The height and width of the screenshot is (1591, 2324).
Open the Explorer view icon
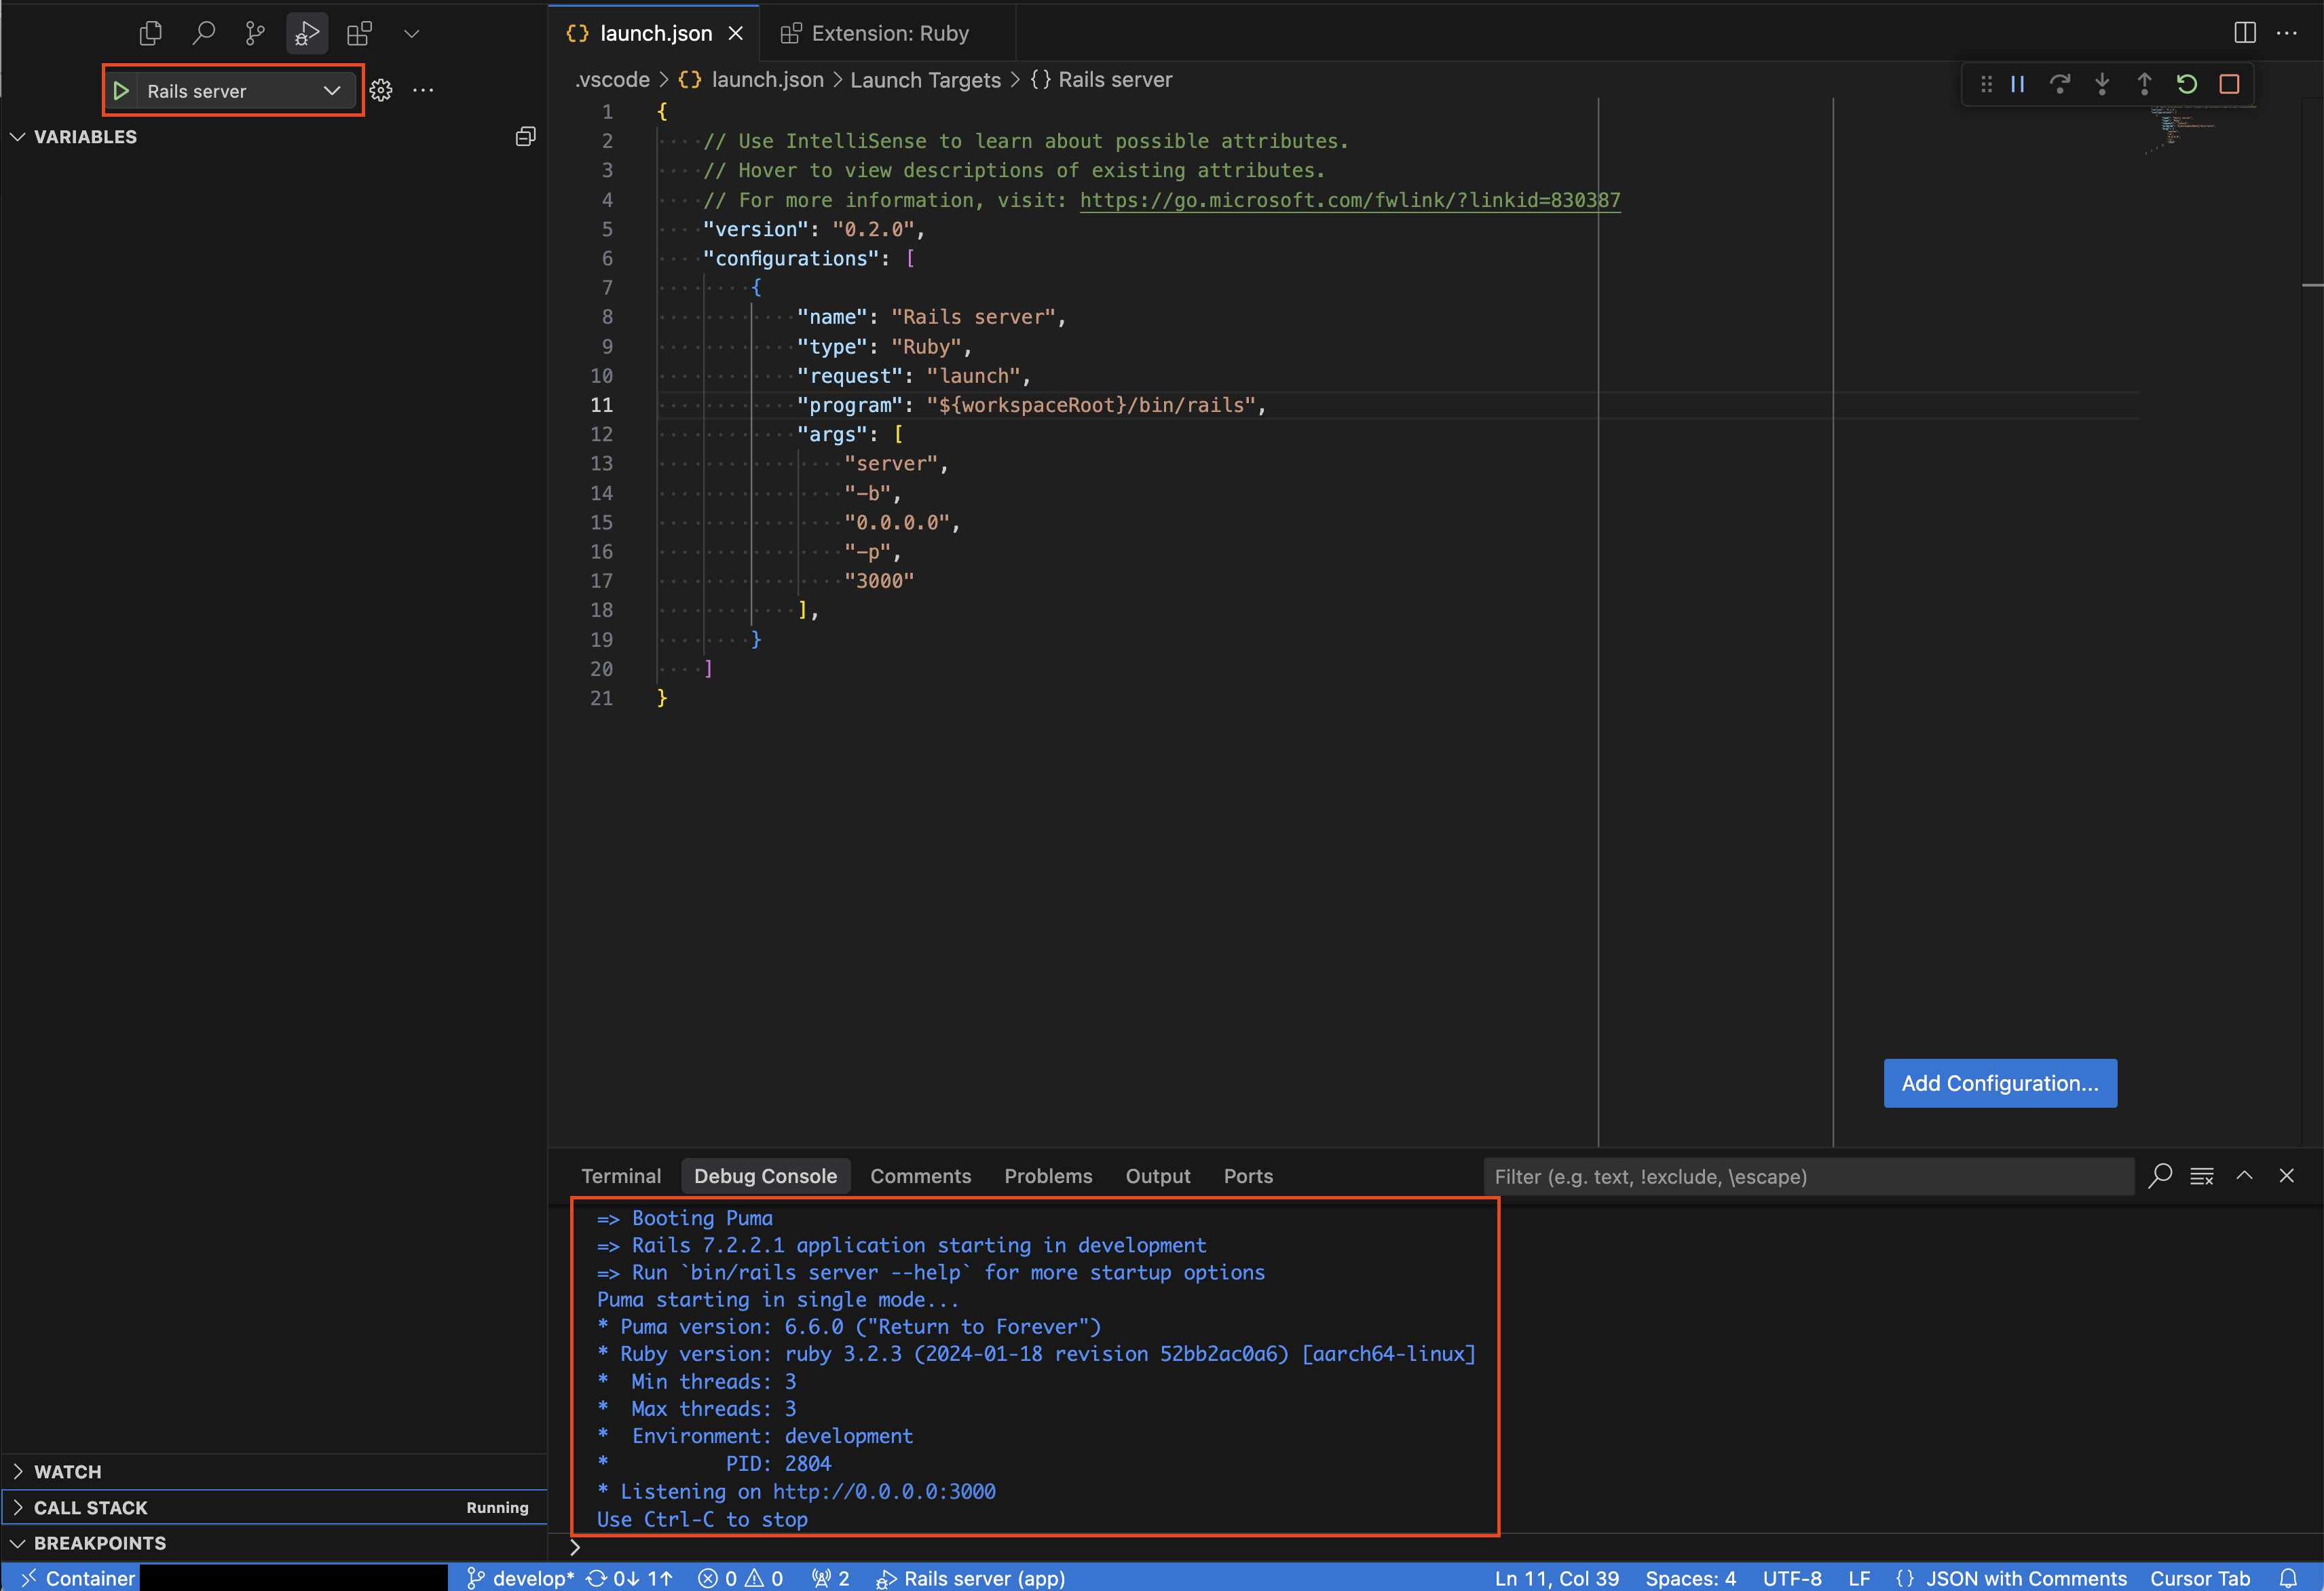point(150,33)
